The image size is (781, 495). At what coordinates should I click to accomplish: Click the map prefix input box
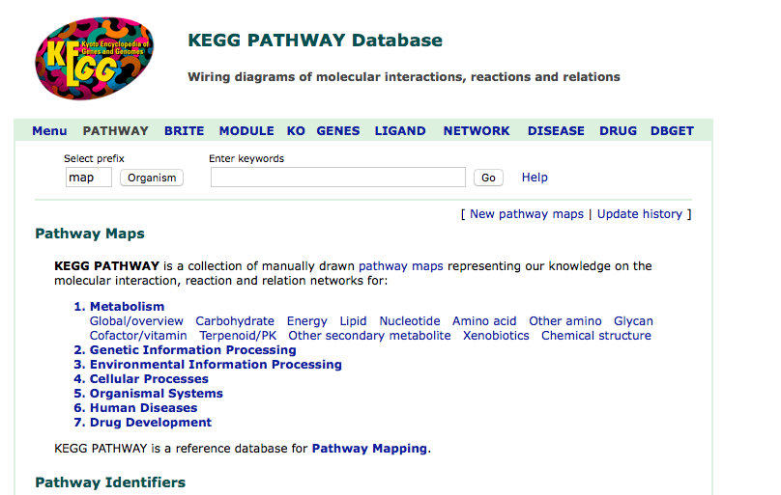point(89,178)
